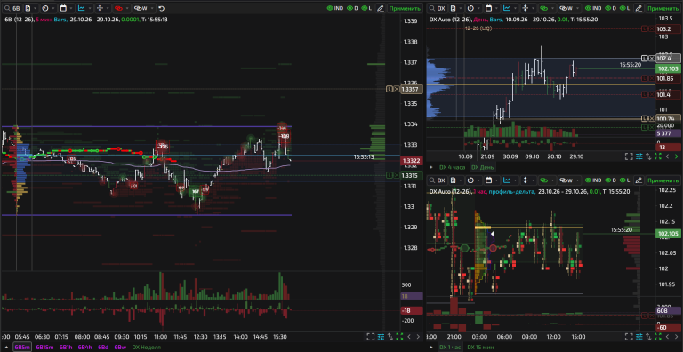
Task: Open the DX 4 часа tab
Action: tap(452, 167)
